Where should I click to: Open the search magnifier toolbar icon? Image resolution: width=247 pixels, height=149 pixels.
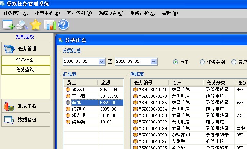click(x=22, y=25)
